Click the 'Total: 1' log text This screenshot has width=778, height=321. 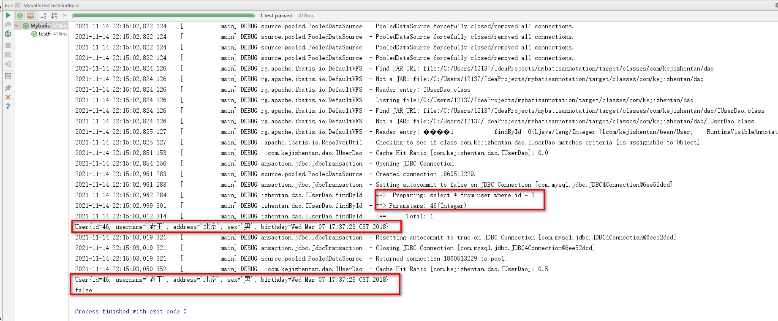coord(419,216)
